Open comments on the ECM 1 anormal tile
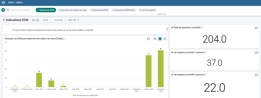261x98 pixels. (256, 53)
